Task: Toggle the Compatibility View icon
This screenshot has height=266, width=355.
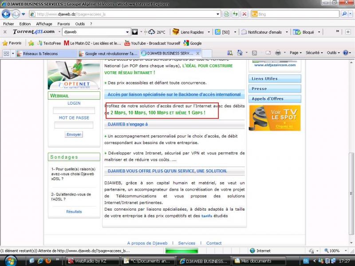Action: pyautogui.click(x=226, y=14)
